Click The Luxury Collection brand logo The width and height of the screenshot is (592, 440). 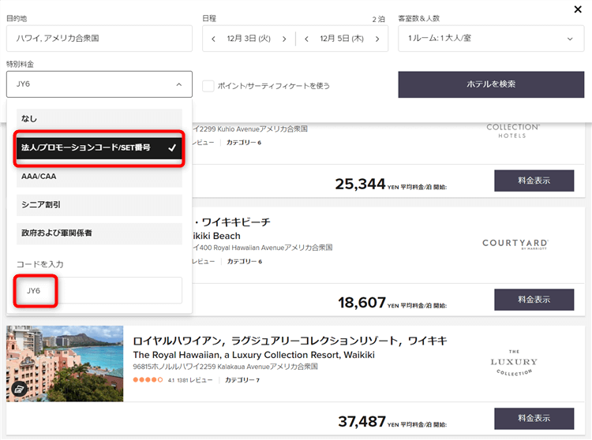(x=513, y=362)
